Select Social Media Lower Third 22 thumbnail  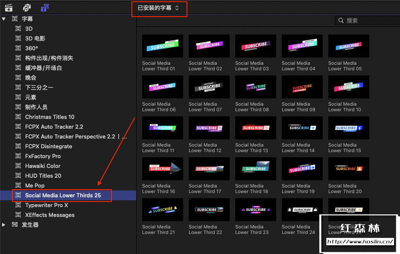click(209, 210)
